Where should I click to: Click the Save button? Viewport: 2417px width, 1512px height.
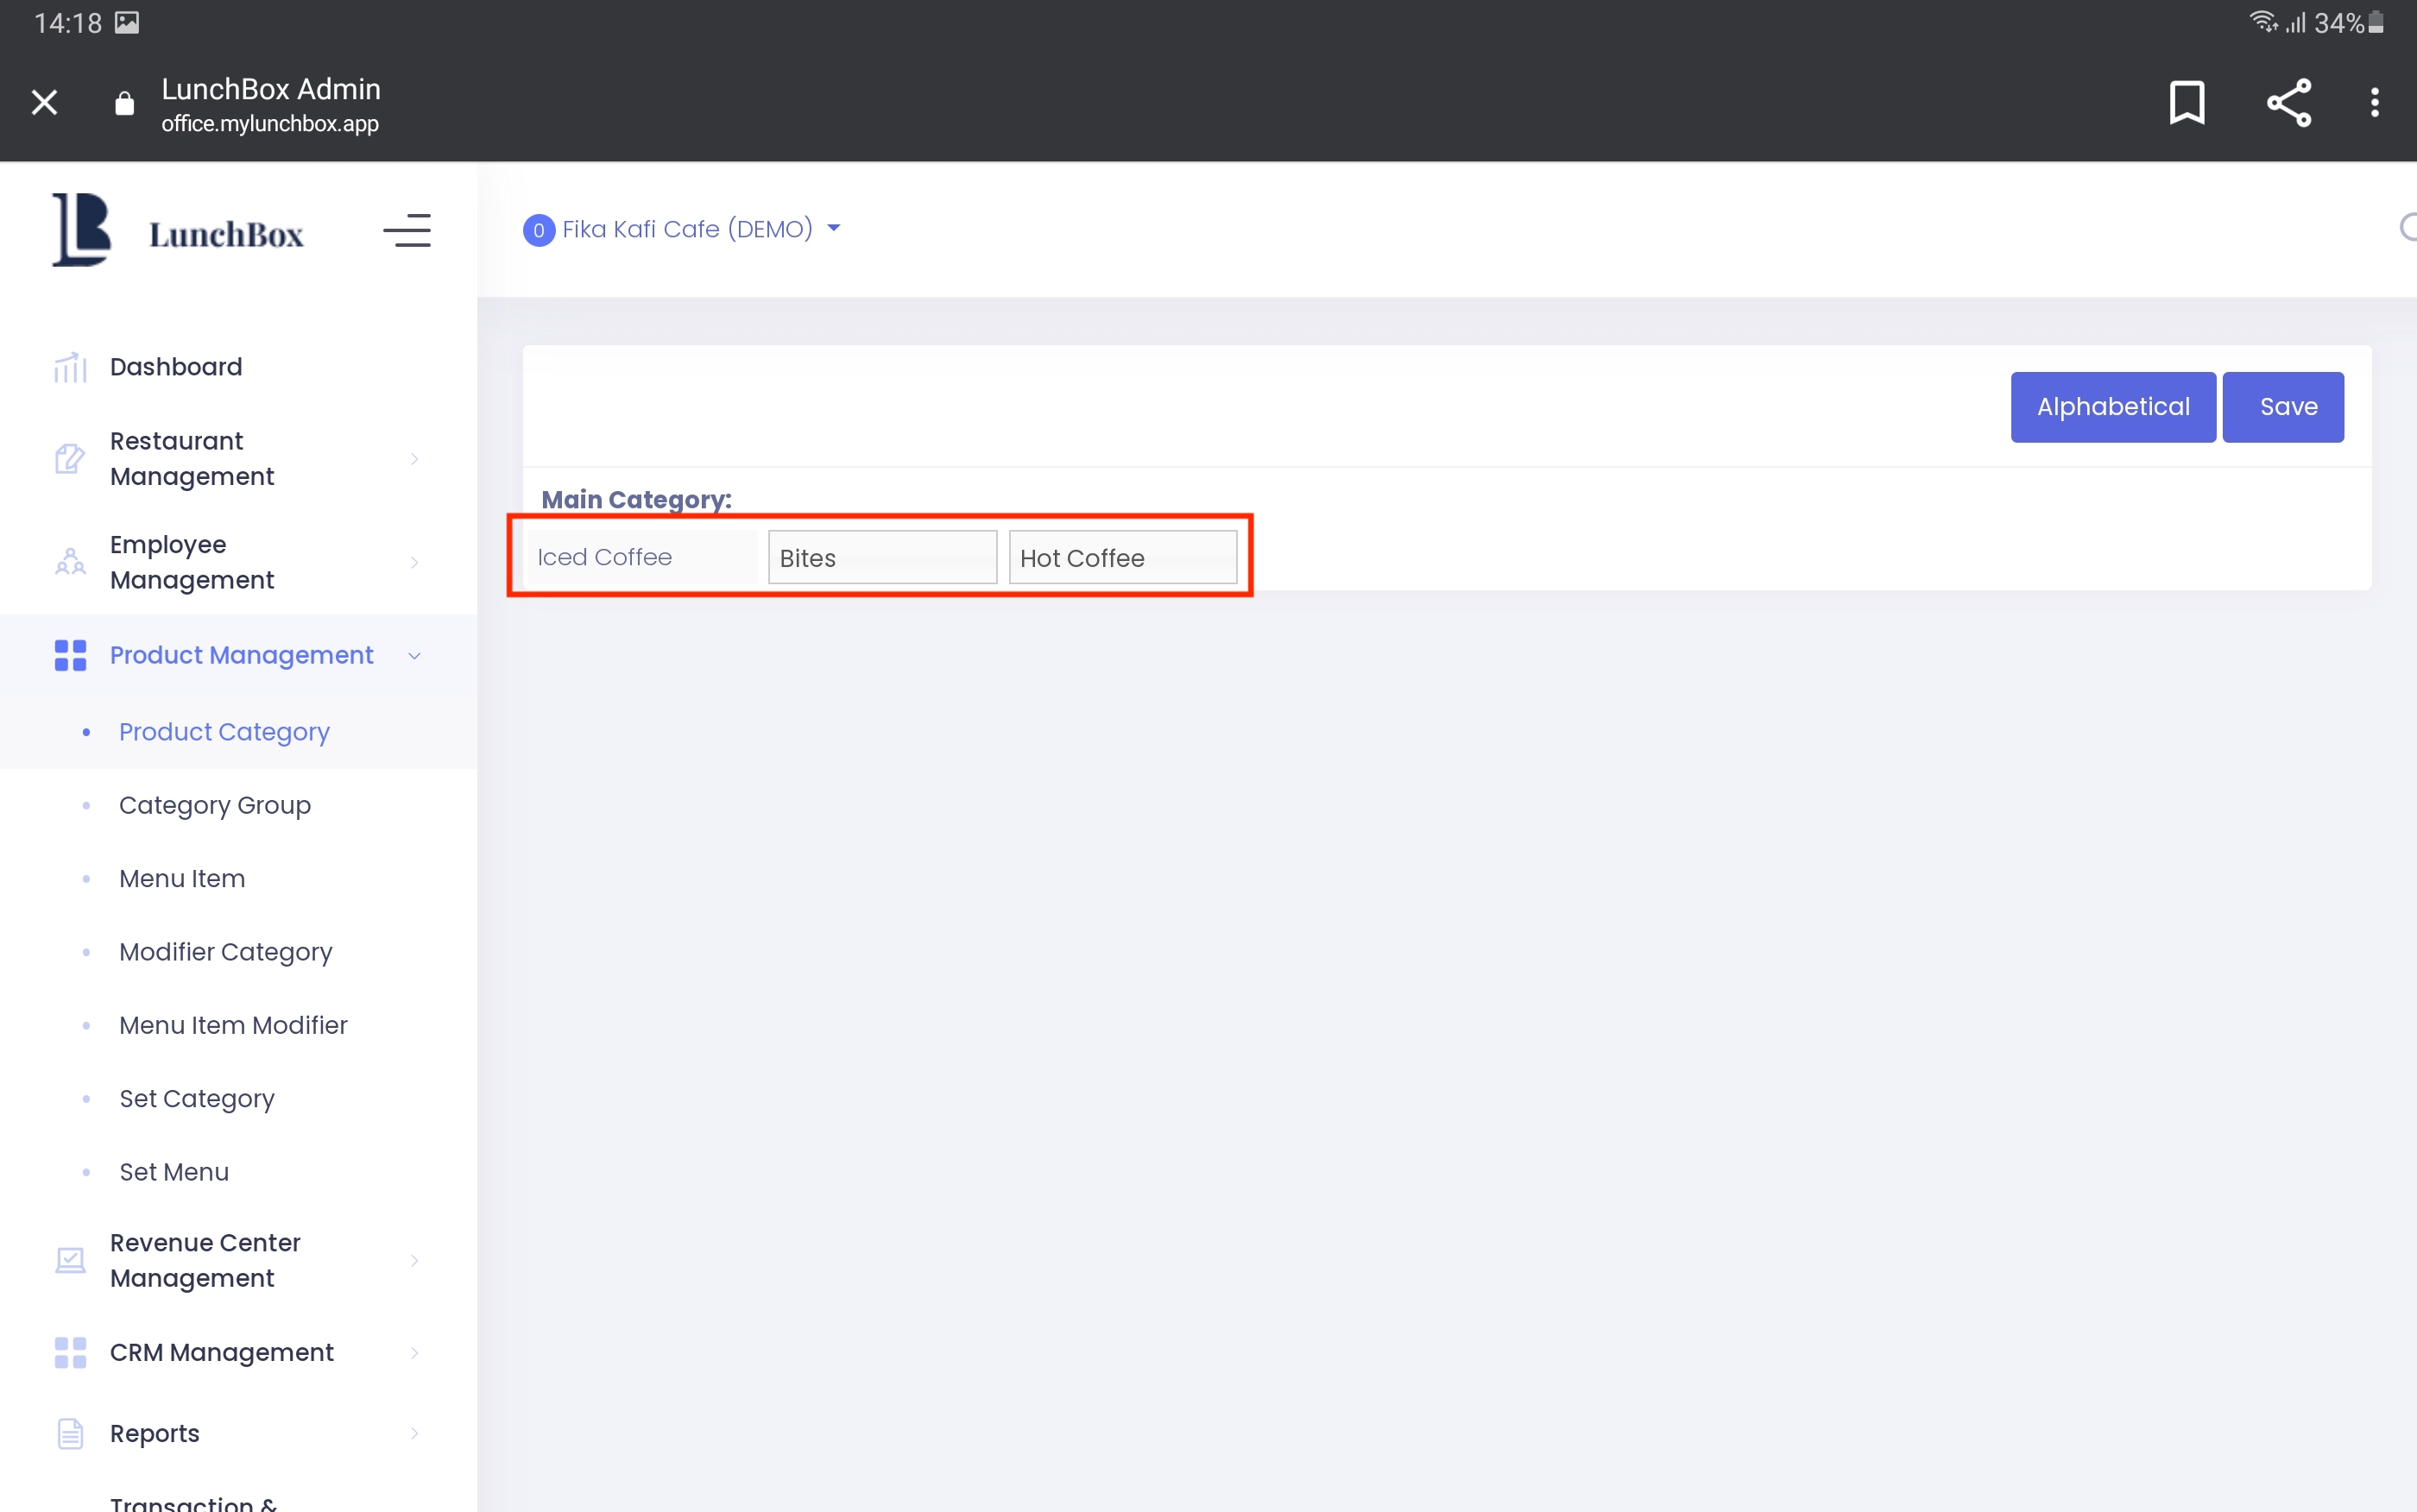pyautogui.click(x=2282, y=407)
